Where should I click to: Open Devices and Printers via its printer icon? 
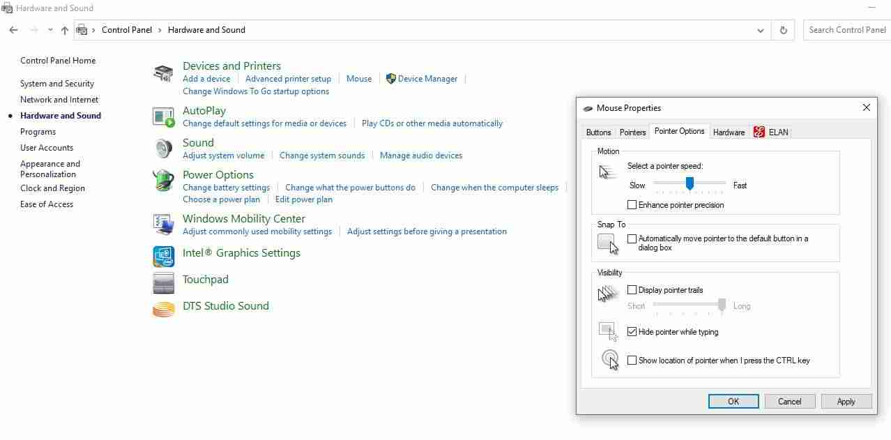[162, 72]
